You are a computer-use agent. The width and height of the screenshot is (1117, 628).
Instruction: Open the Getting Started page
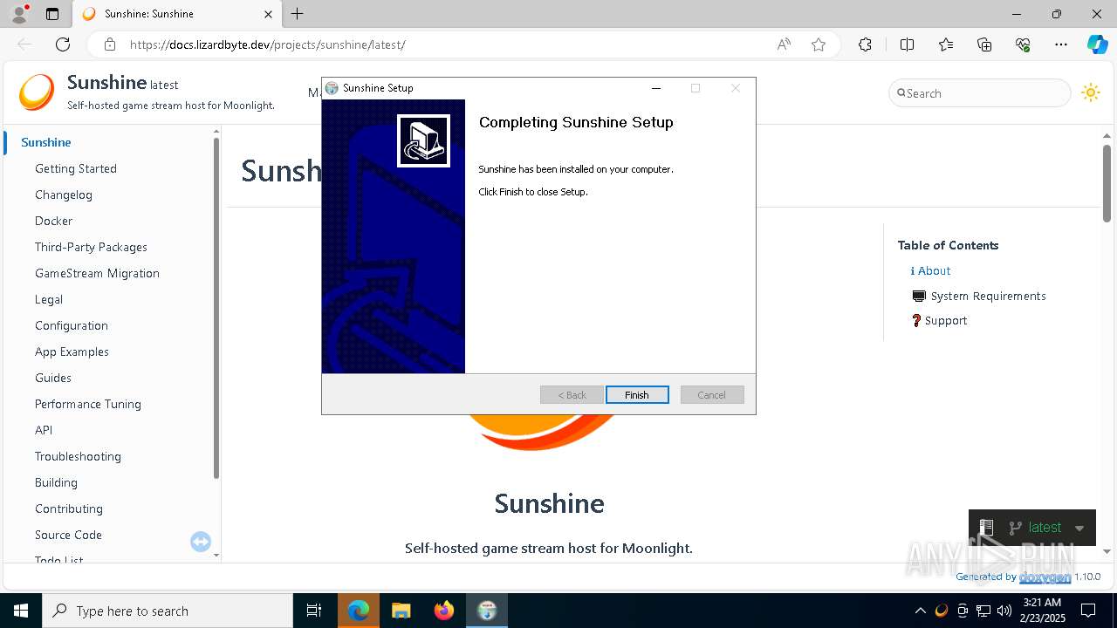click(x=76, y=168)
